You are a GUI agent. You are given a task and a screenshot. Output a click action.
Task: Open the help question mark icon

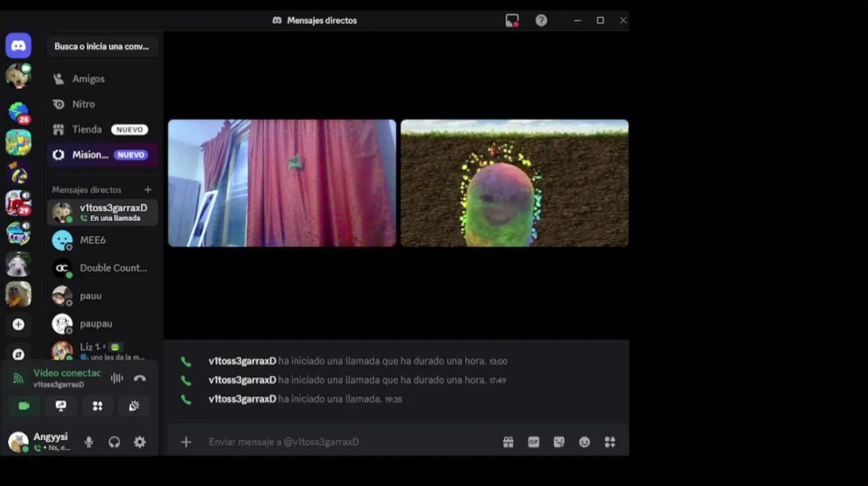click(x=541, y=20)
